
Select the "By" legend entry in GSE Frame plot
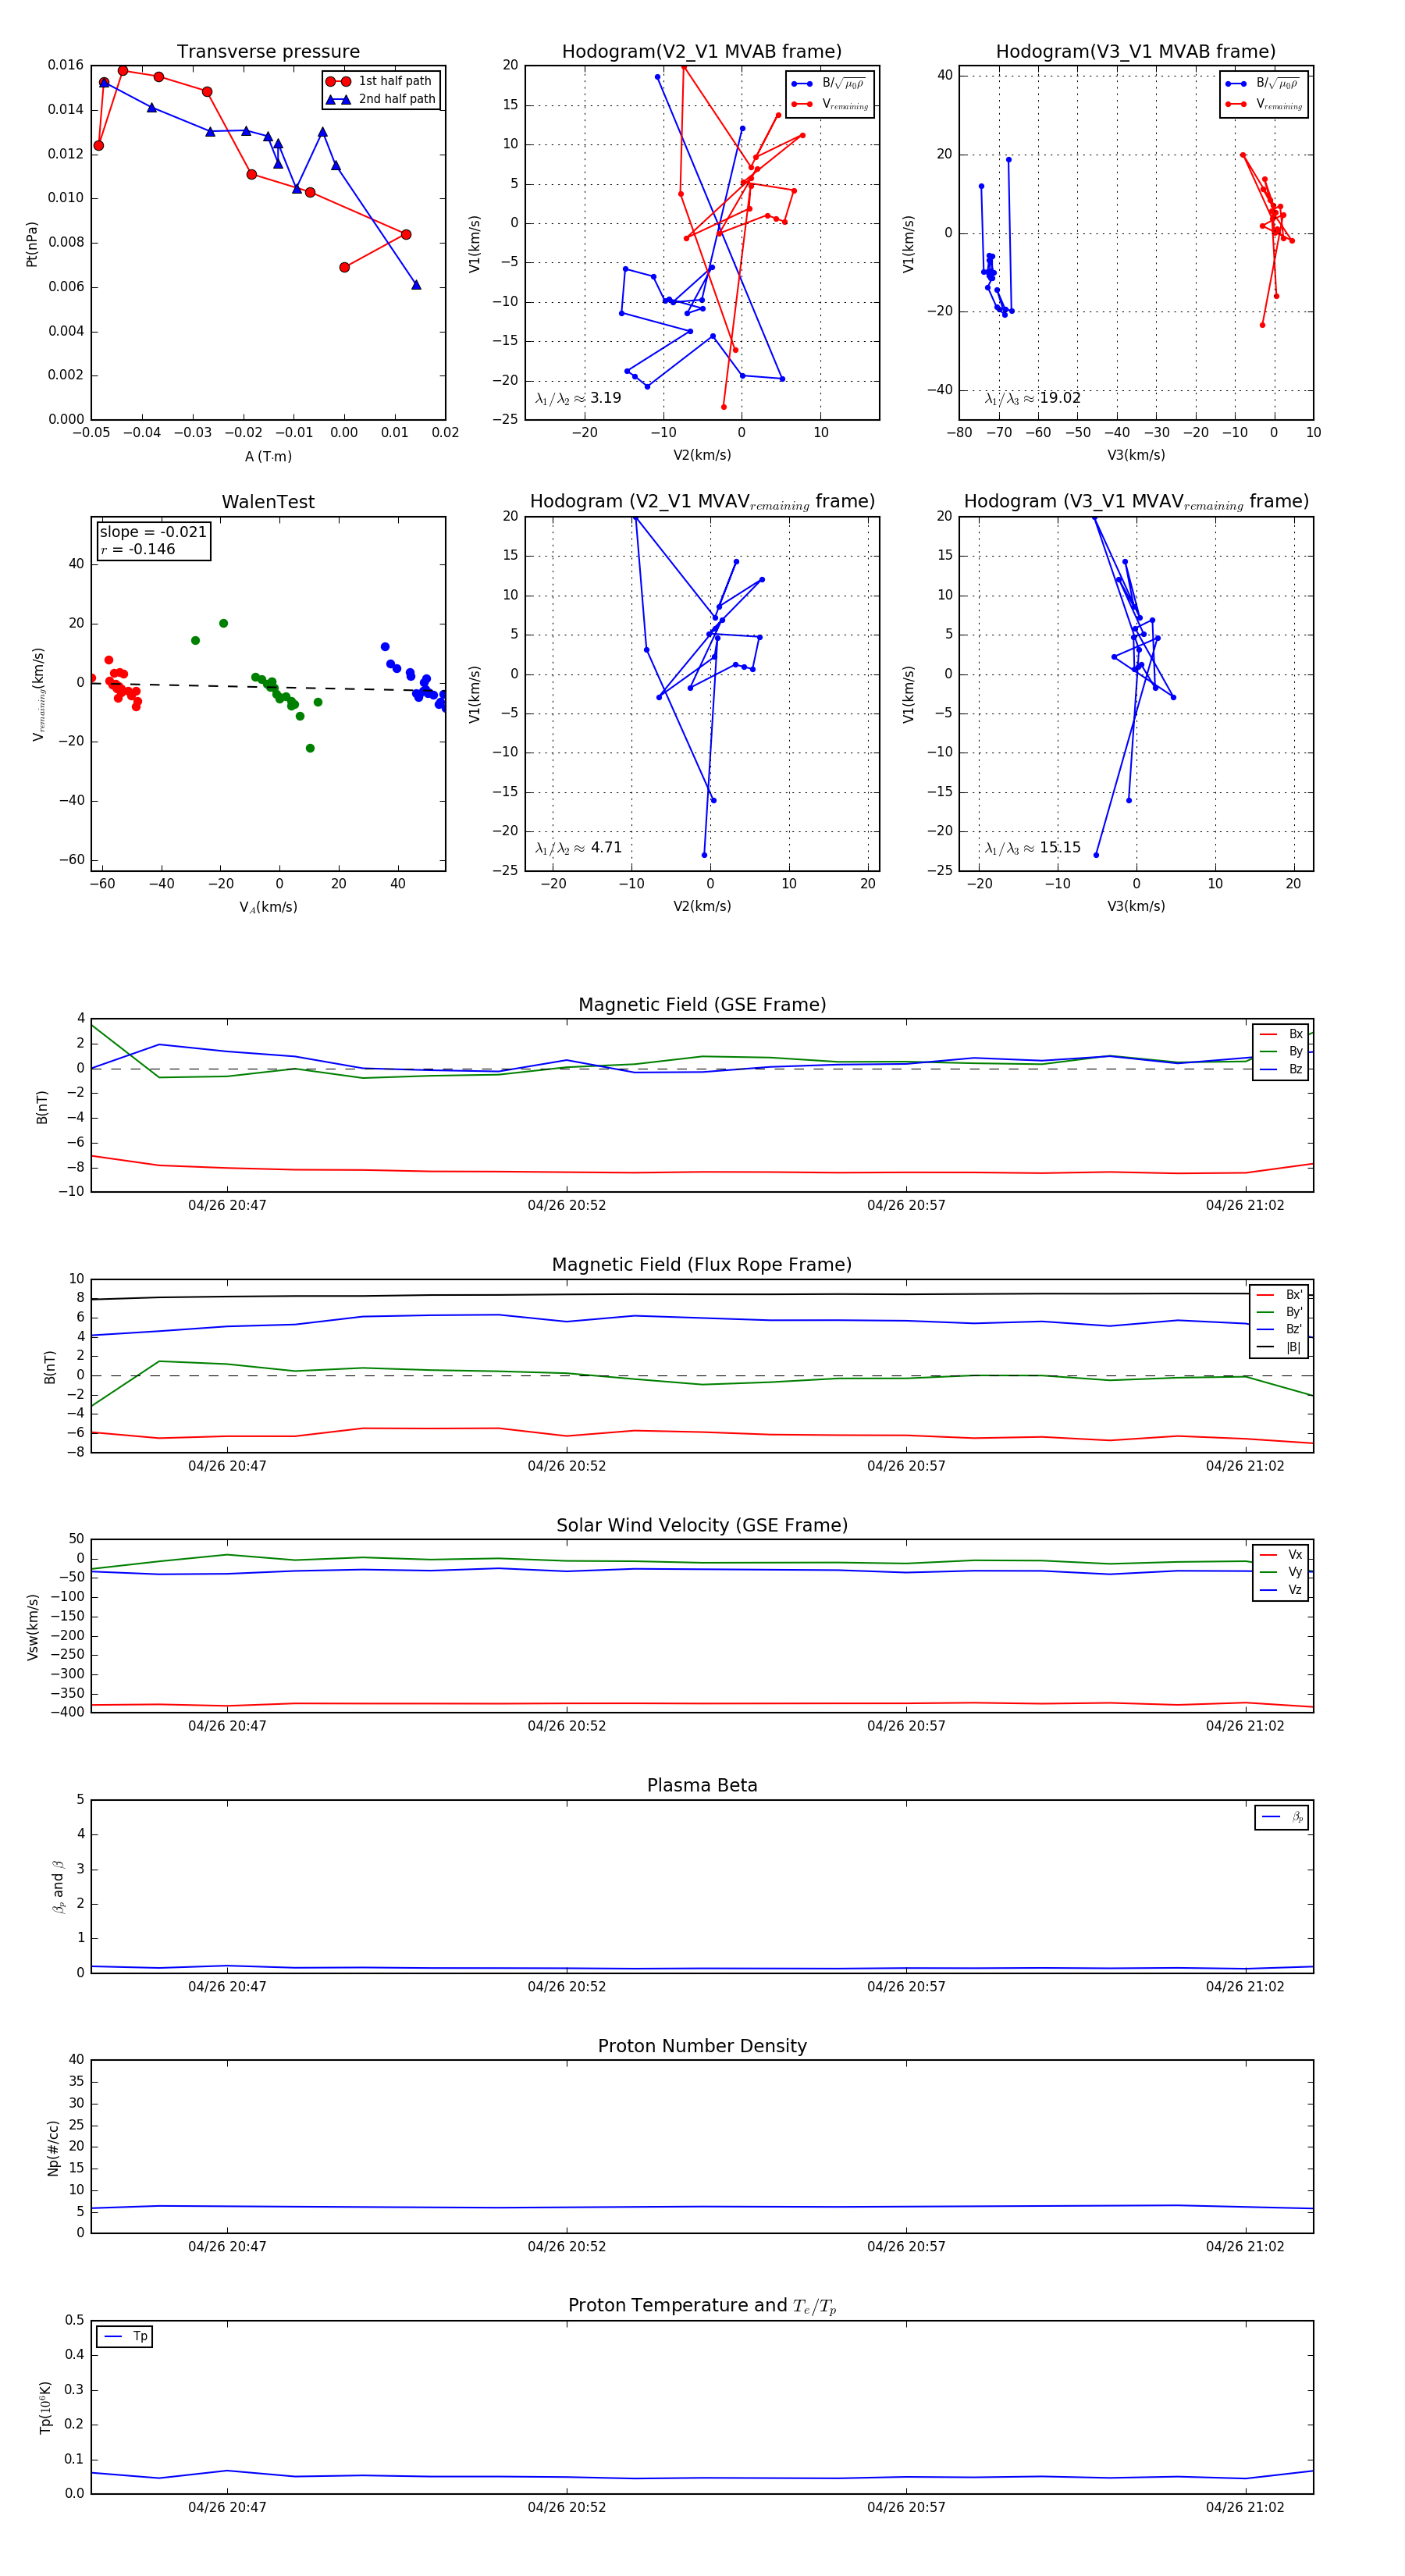(x=1282, y=1051)
